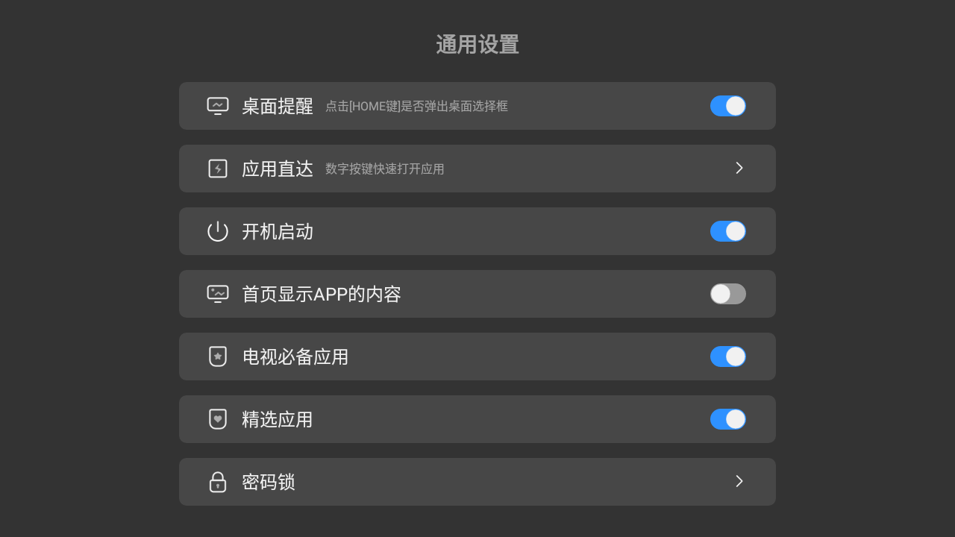Toggle off the 精选应用 switch
The height and width of the screenshot is (537, 955).
tap(727, 419)
